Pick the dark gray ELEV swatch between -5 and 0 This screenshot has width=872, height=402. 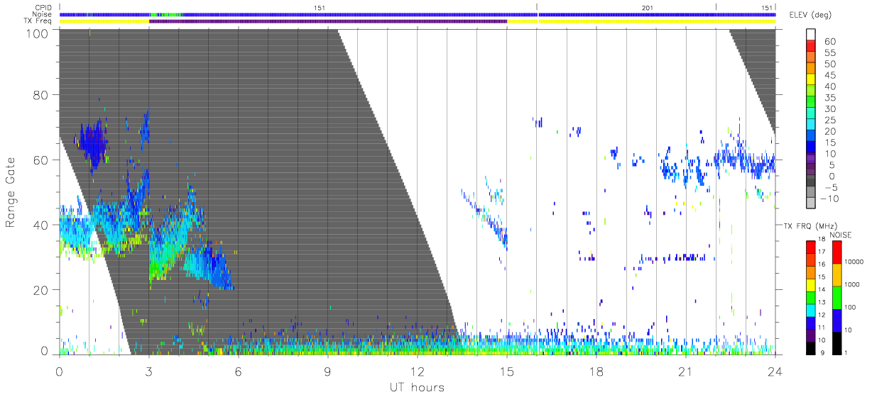click(x=812, y=182)
